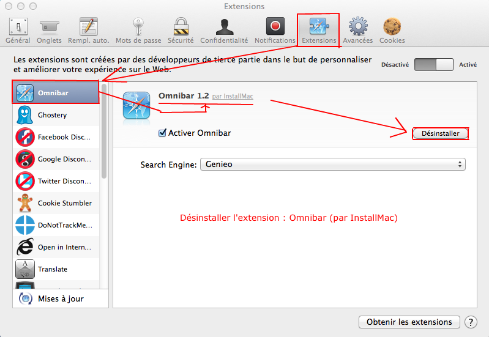The height and width of the screenshot is (337, 489).
Task: Open the Confidentialité preferences pane
Action: click(224, 30)
